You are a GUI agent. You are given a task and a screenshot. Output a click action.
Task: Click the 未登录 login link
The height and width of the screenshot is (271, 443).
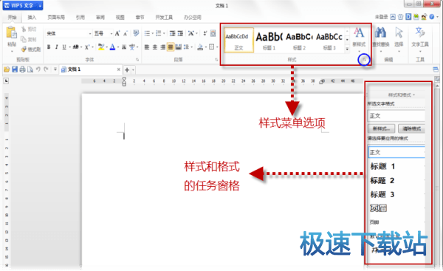382,17
